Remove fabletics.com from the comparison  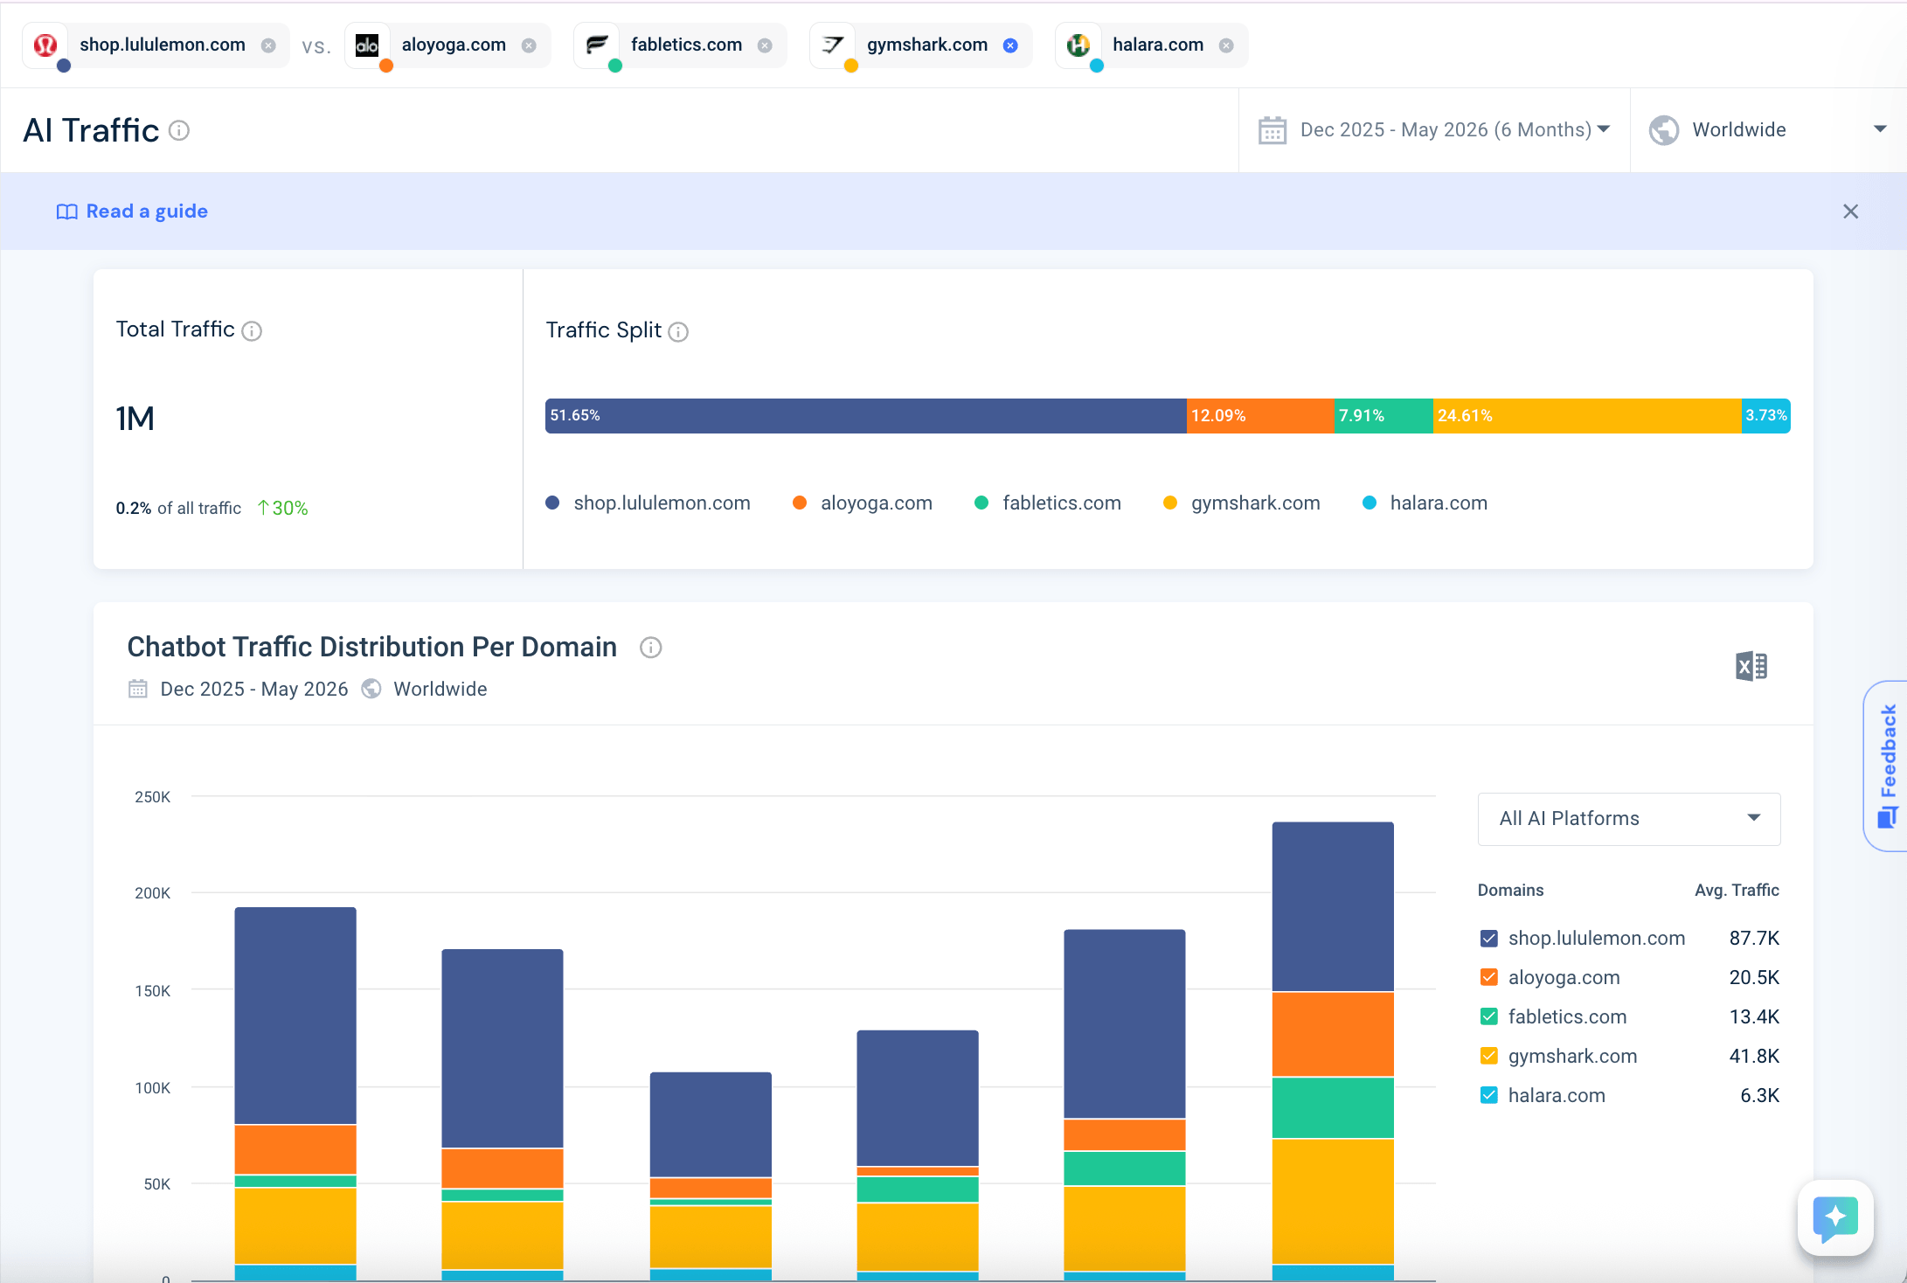[x=766, y=45]
